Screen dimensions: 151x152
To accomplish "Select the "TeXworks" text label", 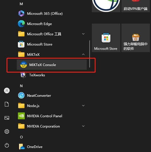I will tap(37, 75).
